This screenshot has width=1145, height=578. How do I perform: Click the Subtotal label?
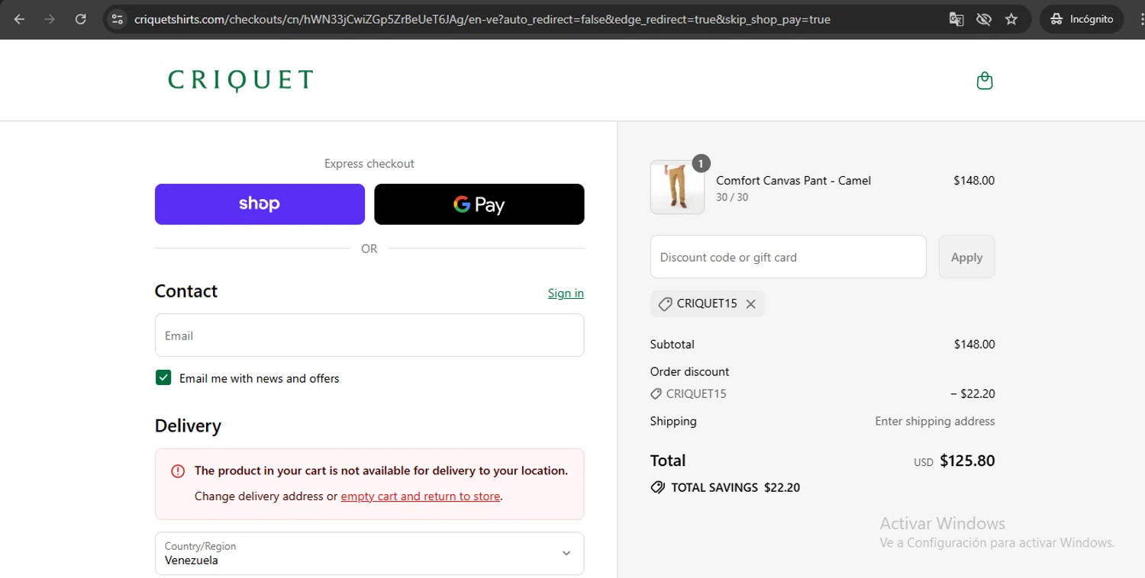(x=672, y=344)
